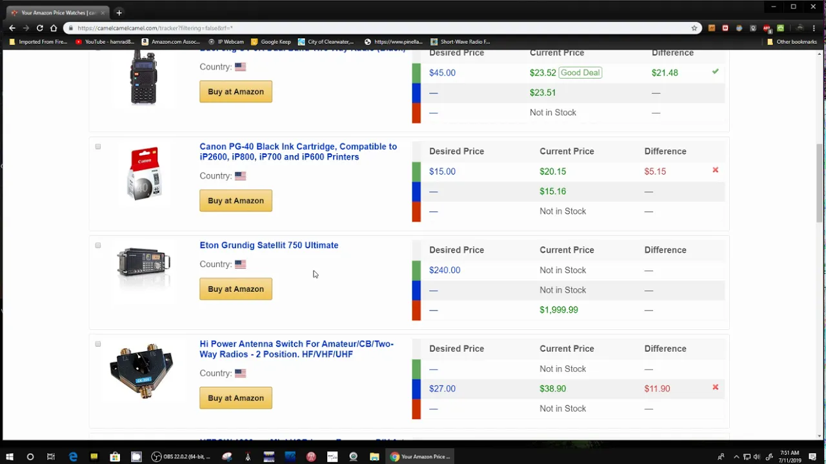The image size is (826, 464).
Task: Open the Eton Grundig Satellit 750 Ultimate link
Action: [269, 245]
